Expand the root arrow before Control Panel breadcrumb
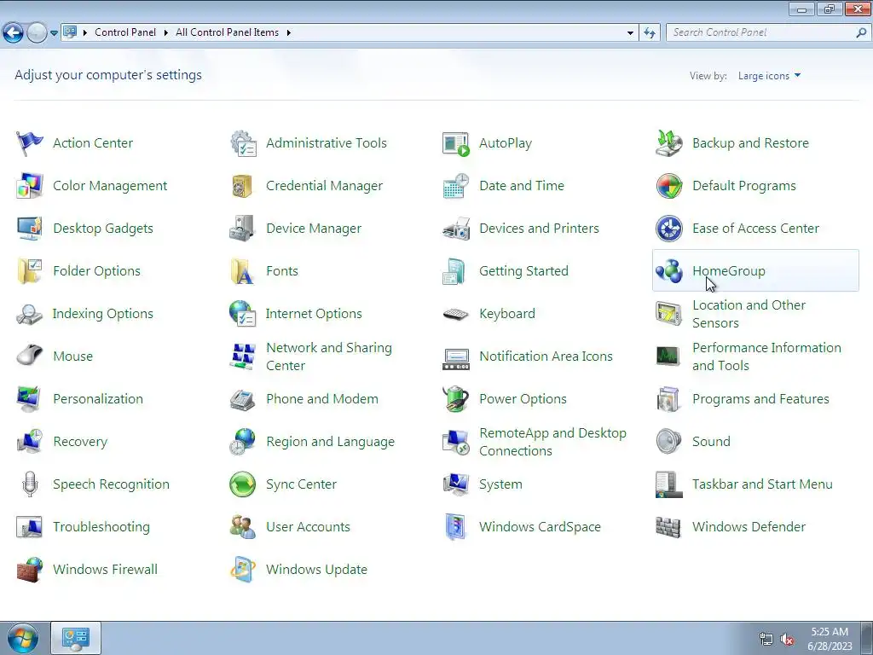Viewport: 873px width, 655px height. [85, 32]
